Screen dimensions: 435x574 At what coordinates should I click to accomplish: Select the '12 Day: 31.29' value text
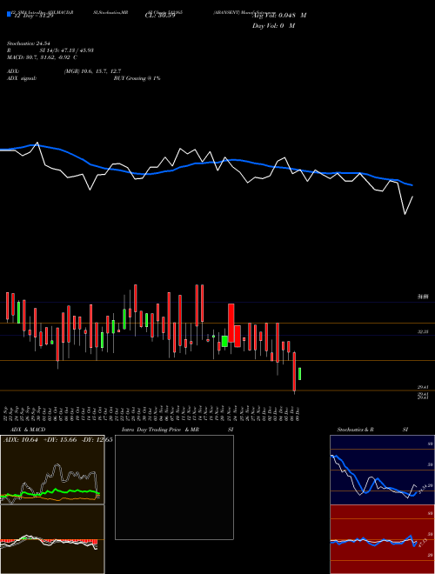tap(32, 16)
